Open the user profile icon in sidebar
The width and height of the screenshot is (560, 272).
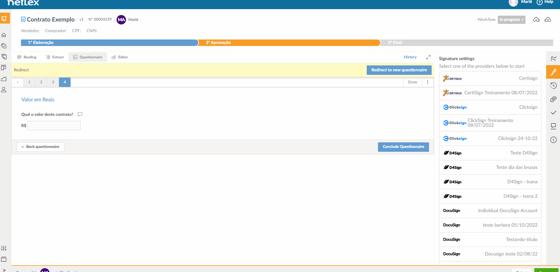click(x=4, y=90)
